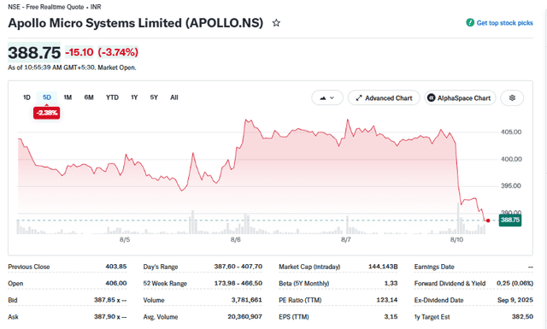Click the 8/5 date axis label
This screenshot has width=547, height=329.
(x=125, y=239)
